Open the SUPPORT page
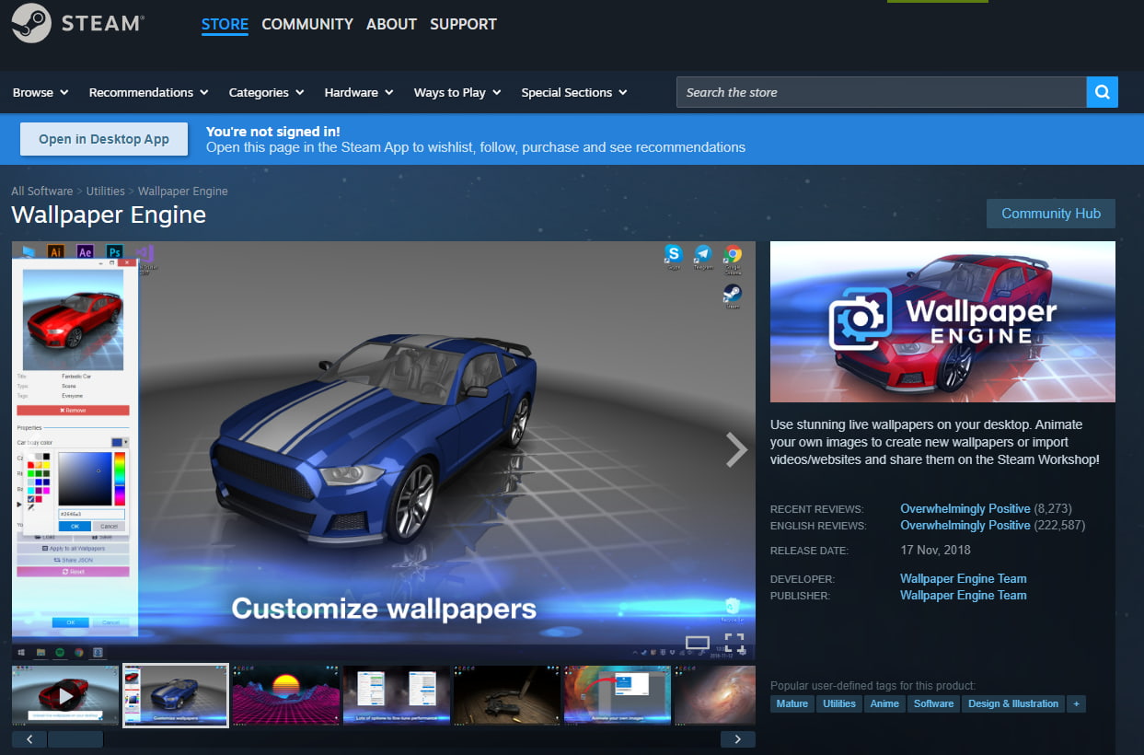This screenshot has width=1144, height=755. [463, 24]
